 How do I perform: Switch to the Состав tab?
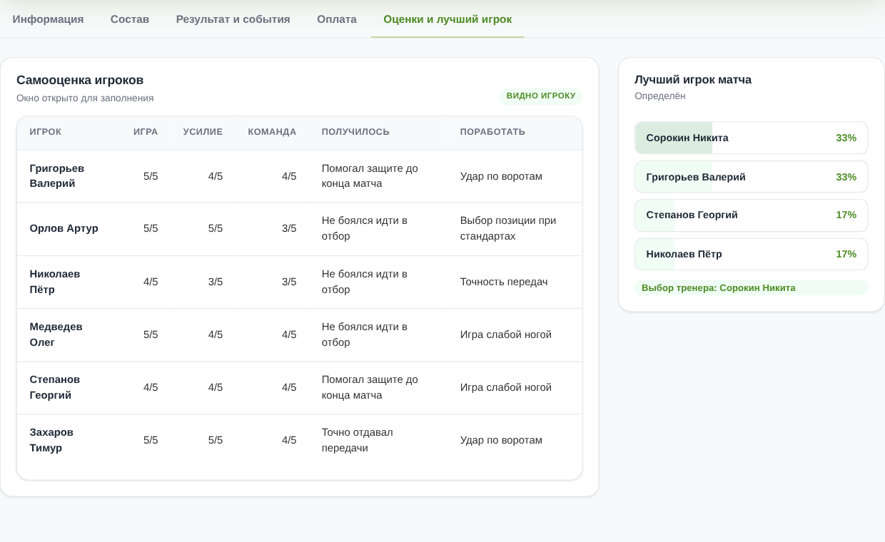pos(130,19)
